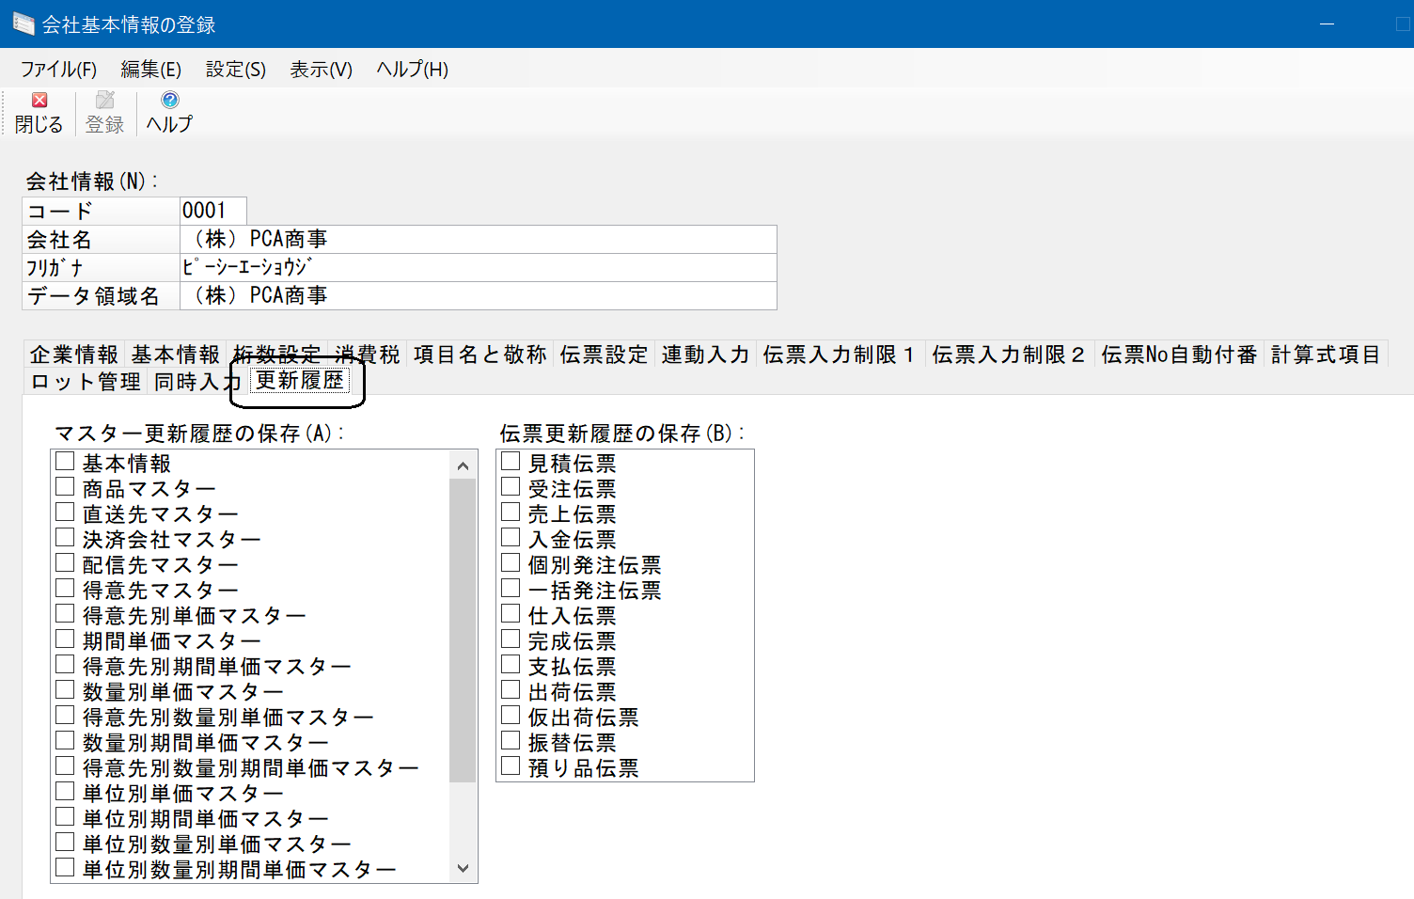Switch to the 伝票設定 tab
This screenshot has height=899, width=1414.
[604, 355]
